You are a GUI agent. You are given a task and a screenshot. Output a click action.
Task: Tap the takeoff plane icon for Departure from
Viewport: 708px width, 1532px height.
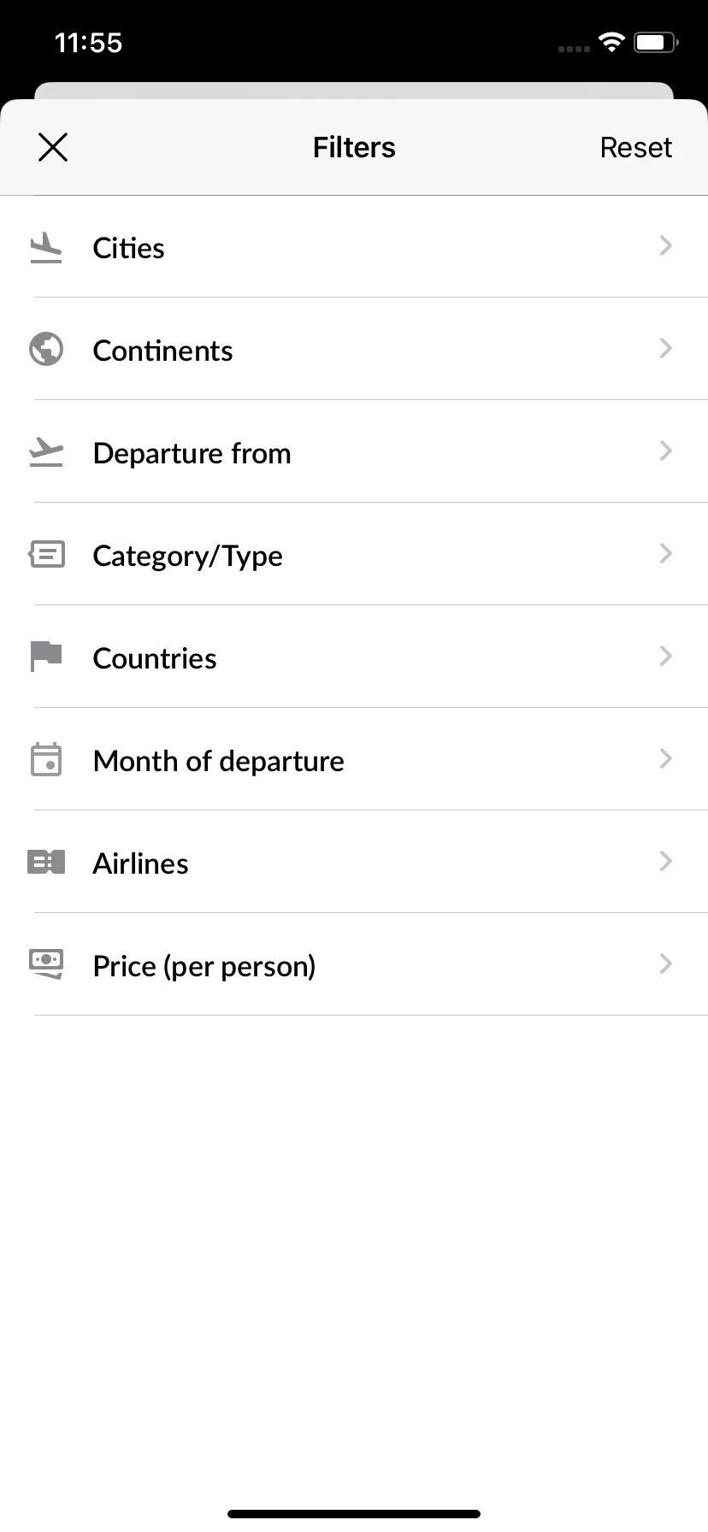(46, 451)
